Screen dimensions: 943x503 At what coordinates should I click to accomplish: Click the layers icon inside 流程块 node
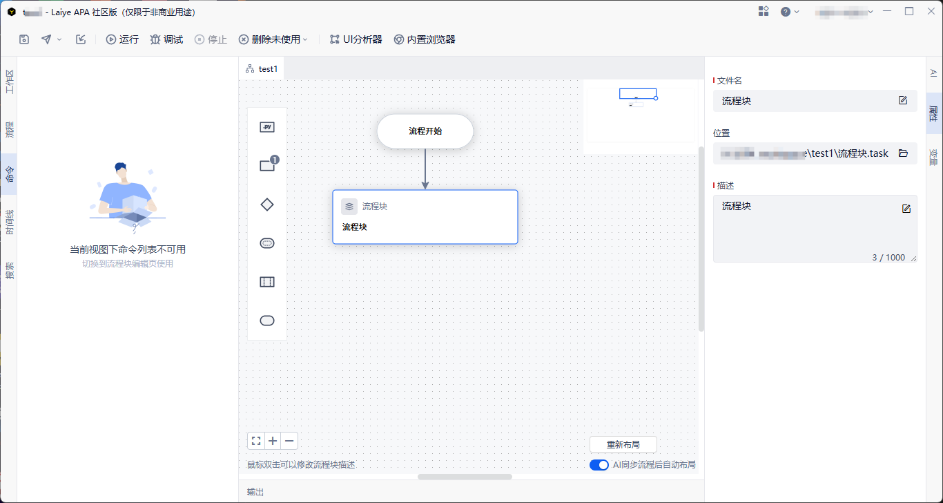click(x=349, y=206)
